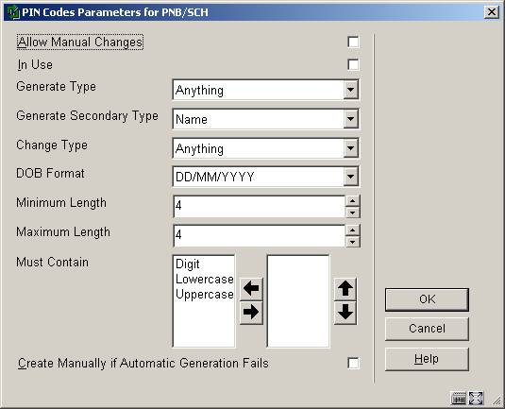Click the right arrow move button
Image resolution: width=505 pixels, height=409 pixels.
[251, 313]
